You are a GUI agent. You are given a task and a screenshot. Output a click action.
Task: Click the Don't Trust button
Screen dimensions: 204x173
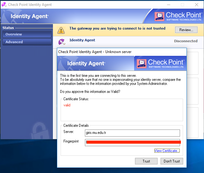pyautogui.click(x=172, y=161)
